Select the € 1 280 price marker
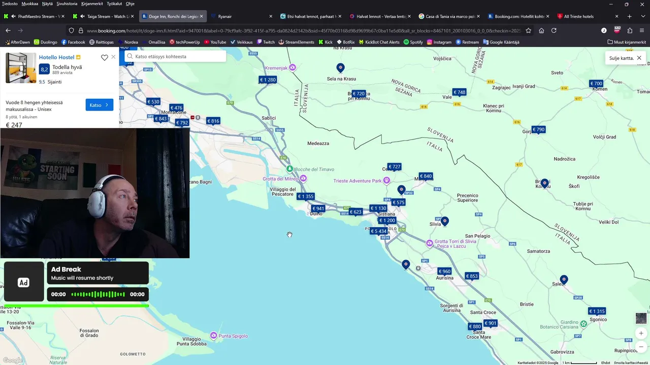The height and width of the screenshot is (365, 650). [268, 80]
